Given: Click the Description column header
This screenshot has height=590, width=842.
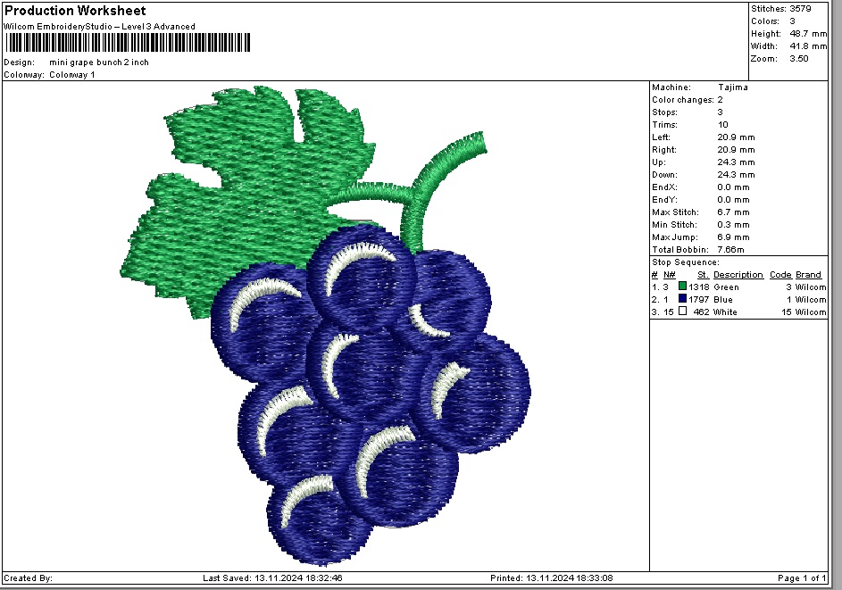Looking at the screenshot, I should click(x=738, y=275).
